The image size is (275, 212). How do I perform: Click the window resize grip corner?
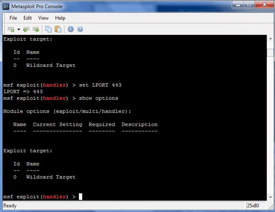pyautogui.click(x=271, y=207)
